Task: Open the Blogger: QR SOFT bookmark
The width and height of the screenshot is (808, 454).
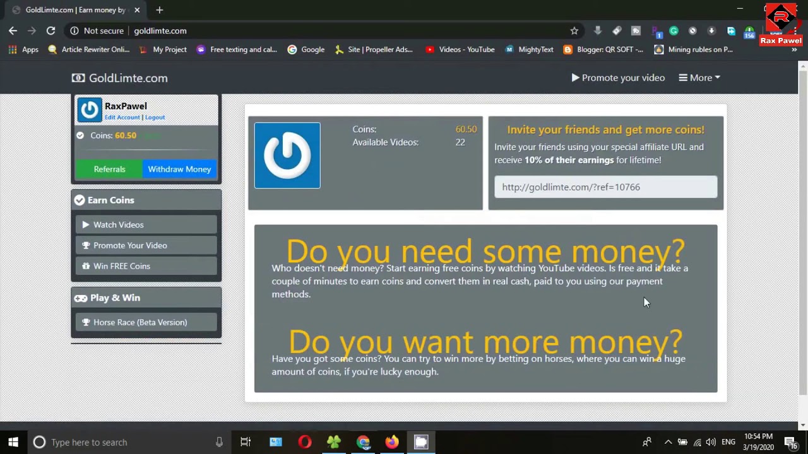Action: pyautogui.click(x=603, y=49)
